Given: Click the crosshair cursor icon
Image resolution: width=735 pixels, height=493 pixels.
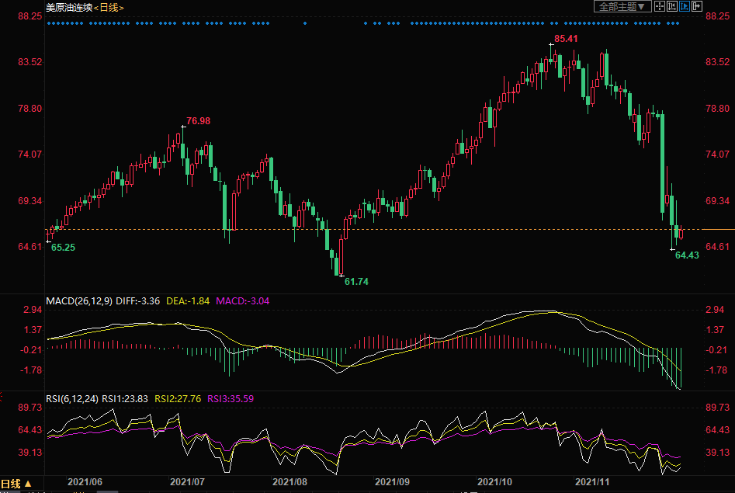Looking at the screenshot, I should pyautogui.click(x=660, y=6).
